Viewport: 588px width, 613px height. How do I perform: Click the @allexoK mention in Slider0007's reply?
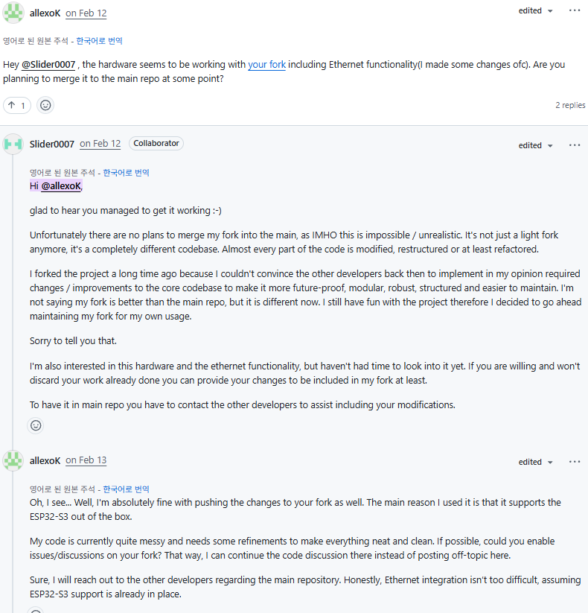click(x=61, y=185)
